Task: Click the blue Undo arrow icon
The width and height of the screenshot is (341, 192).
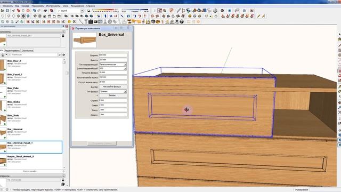Action: click(34, 11)
